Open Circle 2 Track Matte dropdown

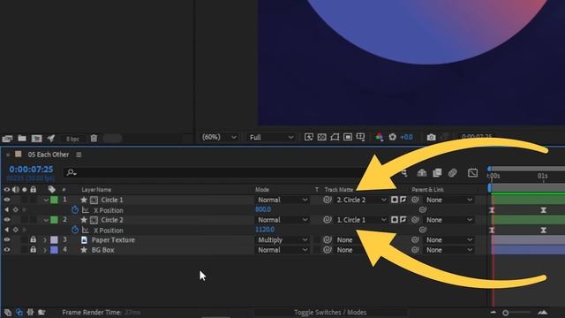[361, 220]
